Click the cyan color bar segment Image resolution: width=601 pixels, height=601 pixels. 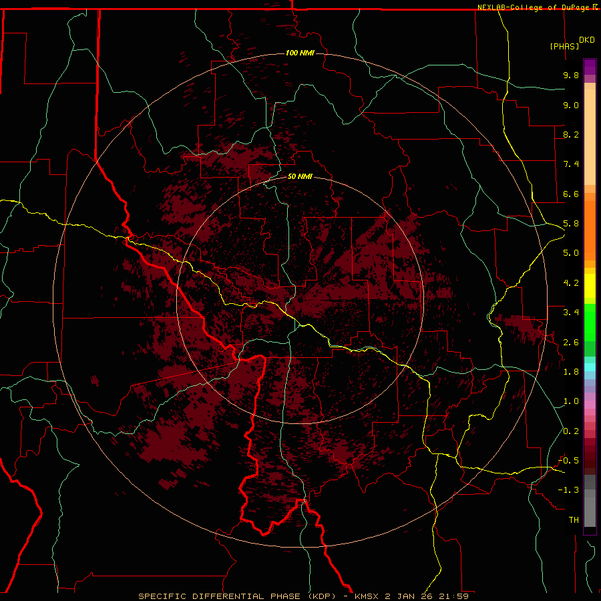(x=590, y=367)
